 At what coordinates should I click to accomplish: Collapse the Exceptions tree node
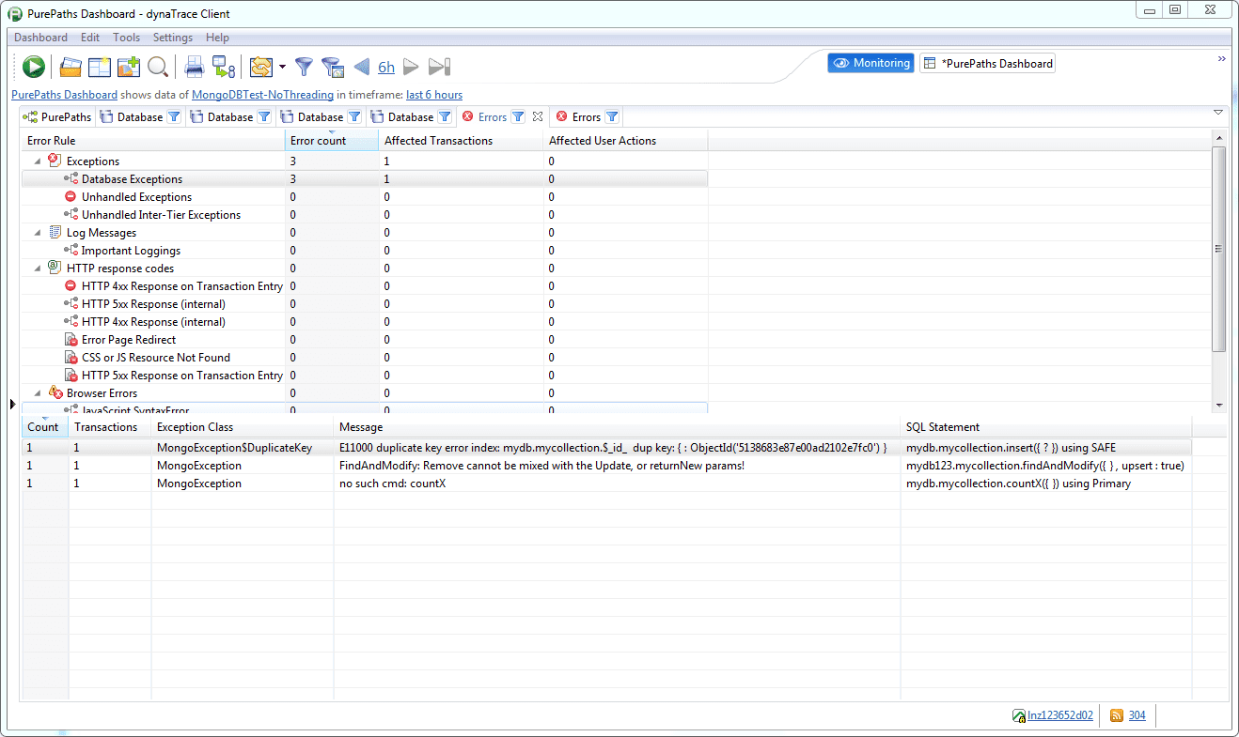coord(38,161)
